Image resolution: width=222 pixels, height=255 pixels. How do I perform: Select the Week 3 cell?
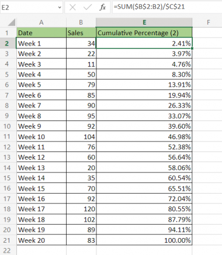(x=41, y=64)
